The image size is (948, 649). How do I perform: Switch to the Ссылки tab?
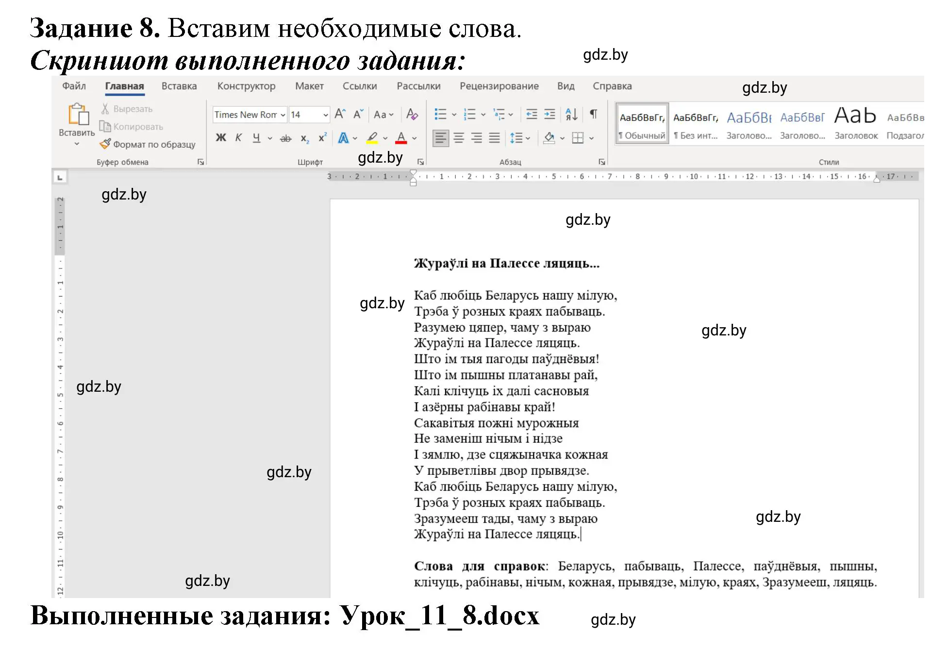pos(360,86)
